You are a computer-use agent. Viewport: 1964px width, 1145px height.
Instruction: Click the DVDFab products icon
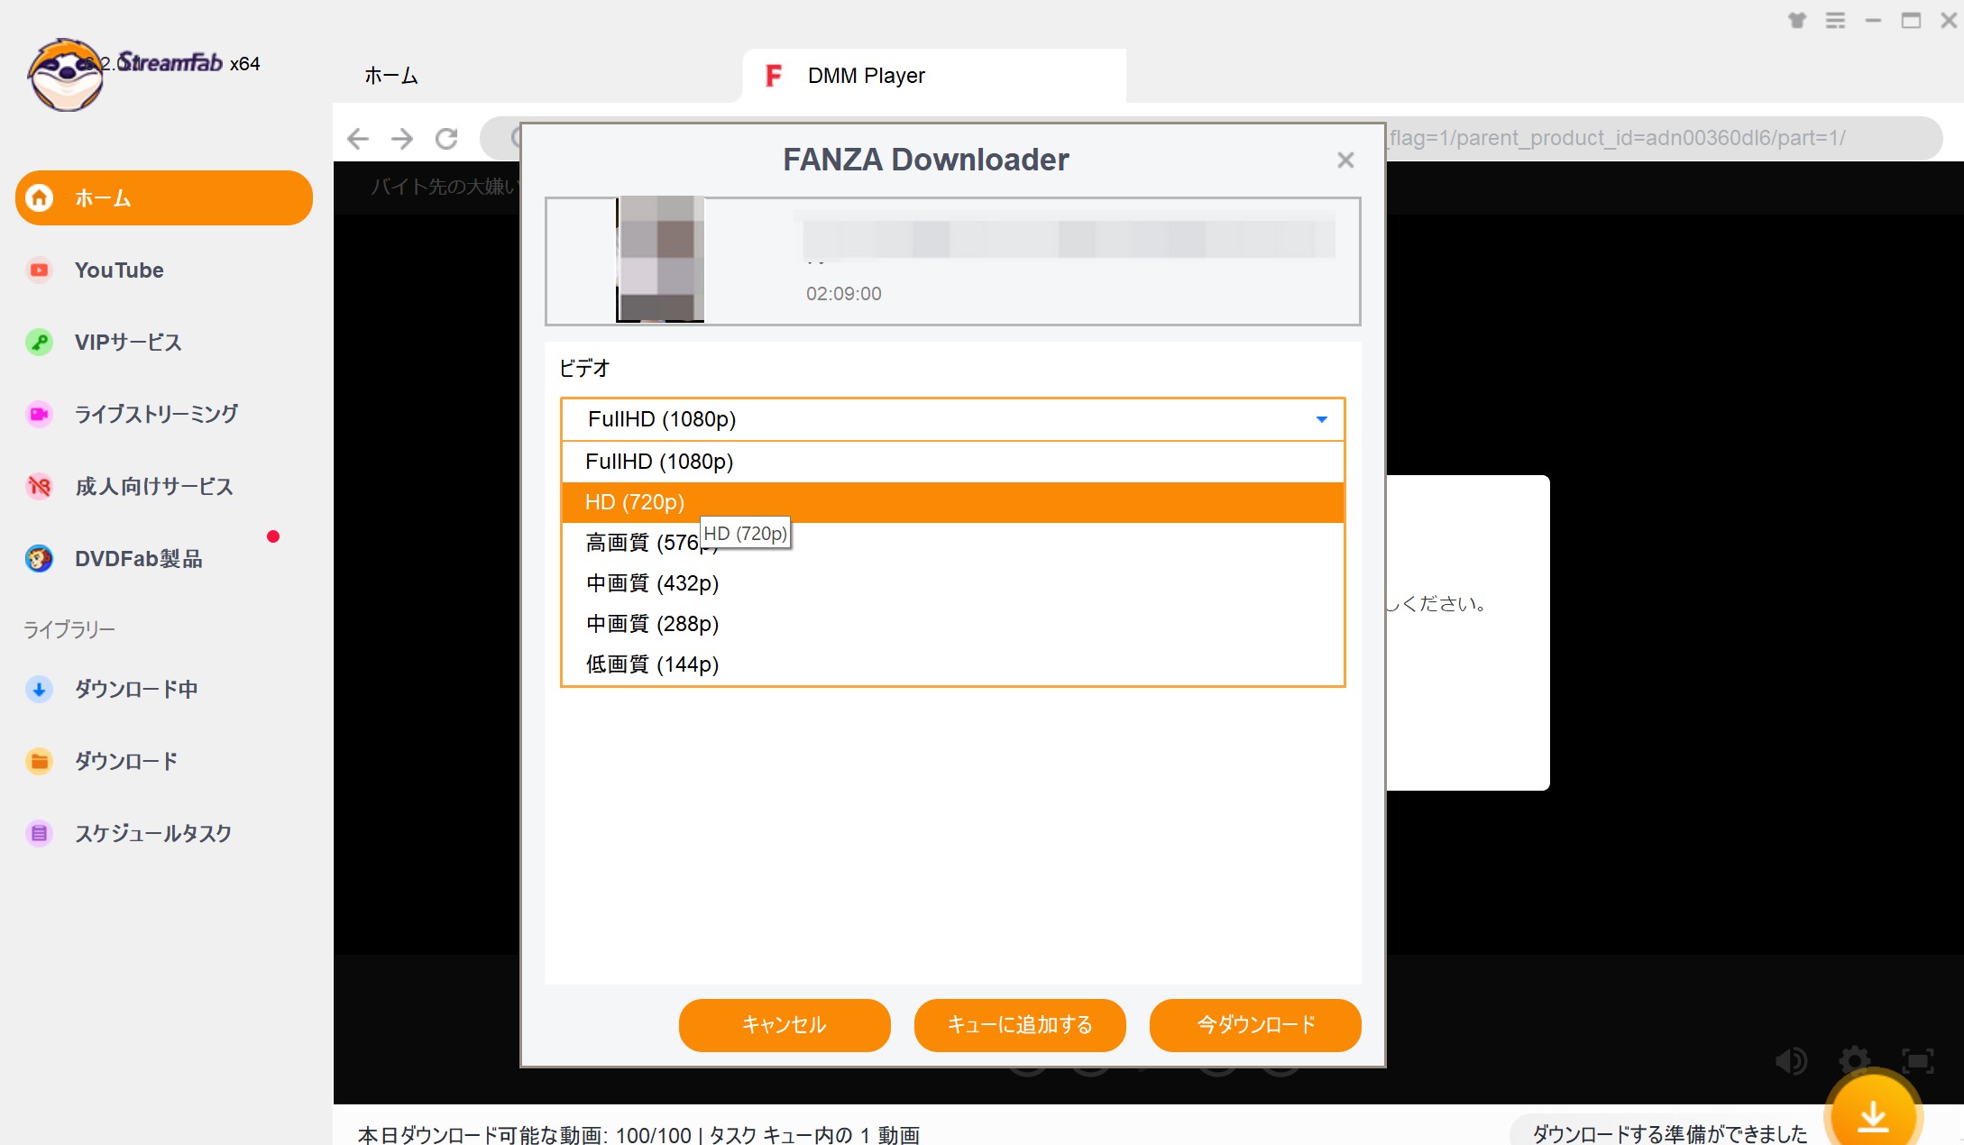coord(39,558)
